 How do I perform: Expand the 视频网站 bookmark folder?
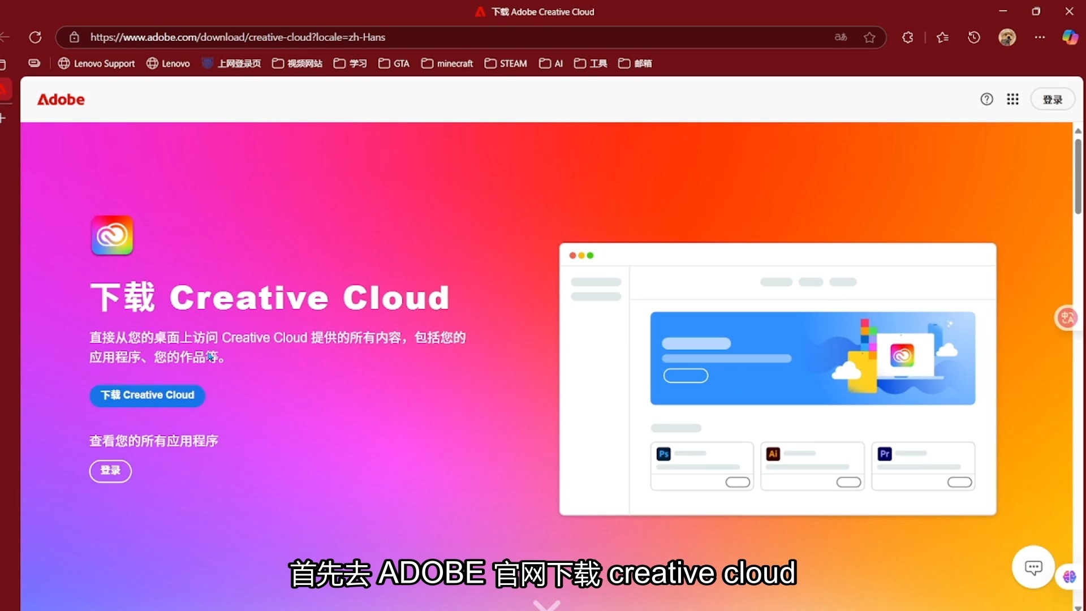pyautogui.click(x=297, y=63)
